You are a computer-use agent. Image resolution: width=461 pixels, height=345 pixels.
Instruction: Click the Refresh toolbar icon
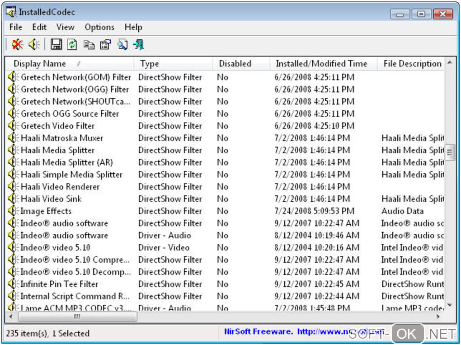(72, 45)
